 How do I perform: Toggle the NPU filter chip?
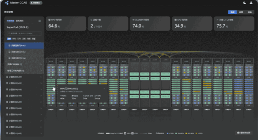(14, 39)
